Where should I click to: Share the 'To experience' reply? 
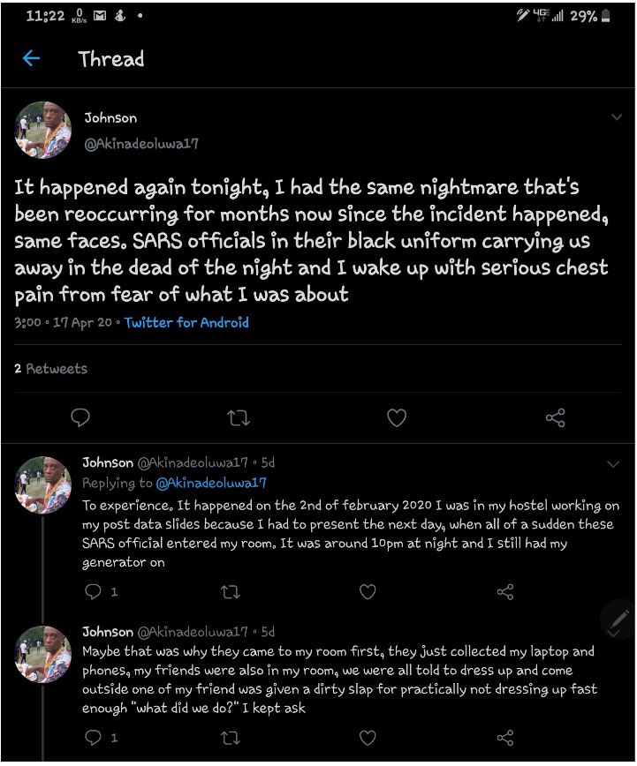tap(505, 592)
